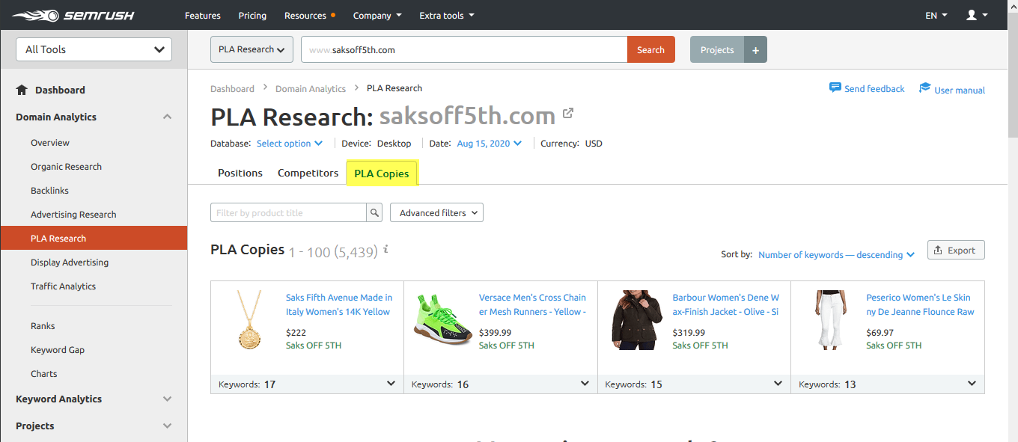Image resolution: width=1018 pixels, height=442 pixels.
Task: Open the All Tools dropdown
Action: (94, 49)
